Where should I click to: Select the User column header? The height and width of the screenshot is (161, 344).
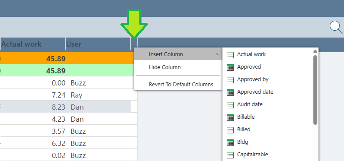click(98, 44)
